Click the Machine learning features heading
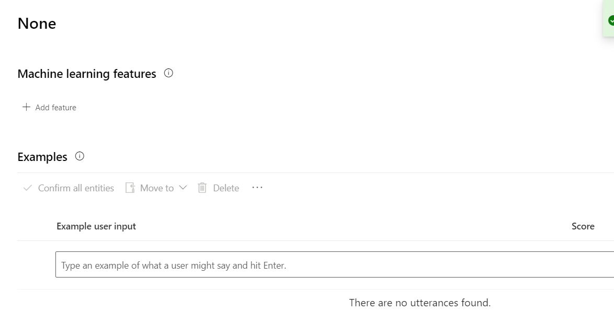The image size is (614, 323). coord(87,74)
